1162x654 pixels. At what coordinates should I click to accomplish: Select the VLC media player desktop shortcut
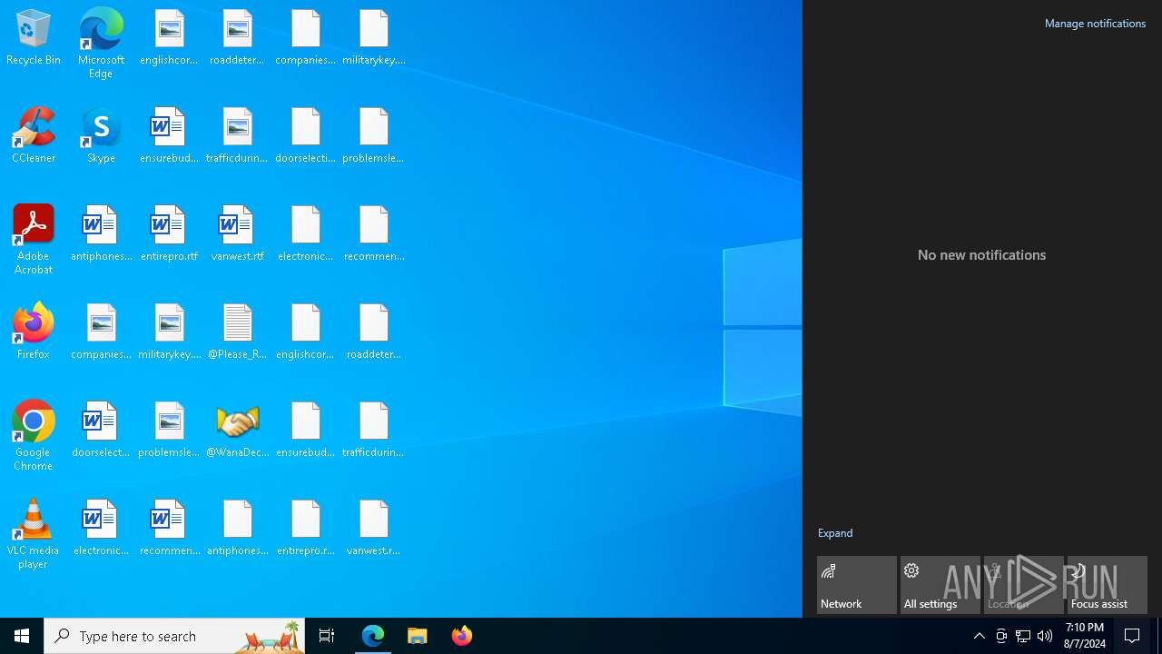point(34,534)
